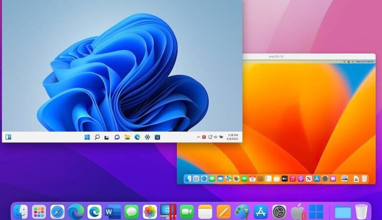Open Messages in the main macOS dock
This screenshot has width=382, height=220.
pyautogui.click(x=132, y=212)
